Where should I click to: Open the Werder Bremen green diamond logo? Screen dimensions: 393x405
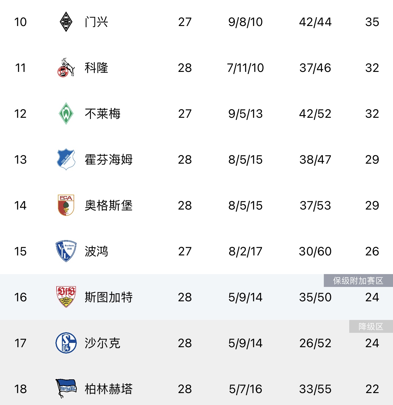[66, 113]
